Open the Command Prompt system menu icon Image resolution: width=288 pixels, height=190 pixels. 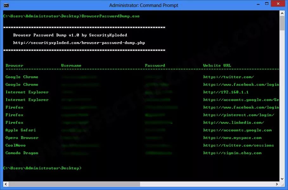pyautogui.click(x=6, y=5)
